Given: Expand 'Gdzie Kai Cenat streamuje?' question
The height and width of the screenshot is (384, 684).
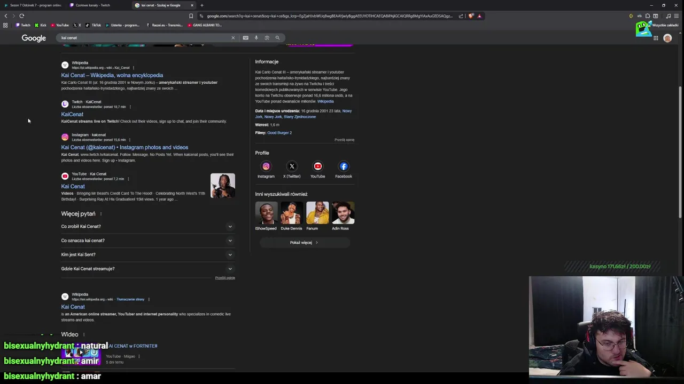Looking at the screenshot, I should click(148, 269).
